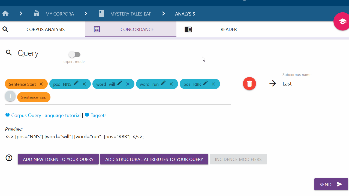349x196 pixels.
Task: Click the question mark help icon
Action: (x=9, y=158)
